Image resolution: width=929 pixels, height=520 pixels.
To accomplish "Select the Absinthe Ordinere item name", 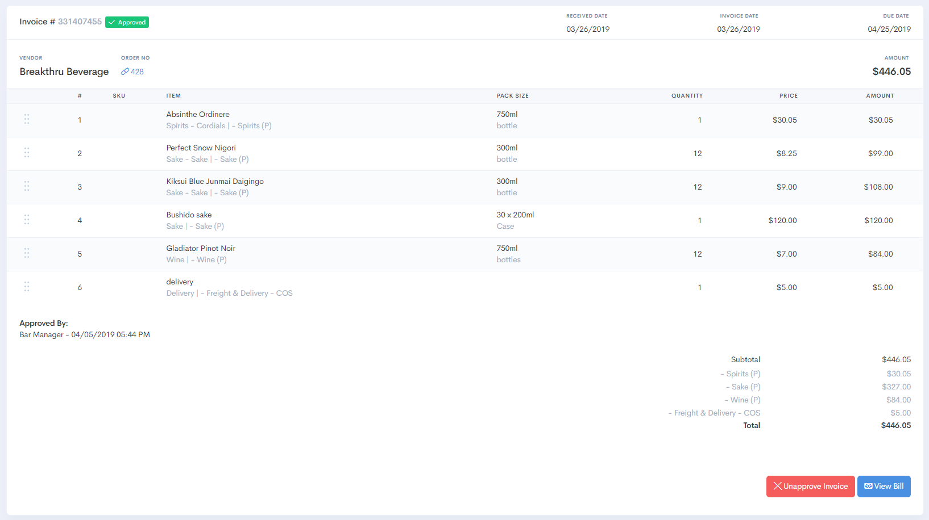I will click(198, 114).
